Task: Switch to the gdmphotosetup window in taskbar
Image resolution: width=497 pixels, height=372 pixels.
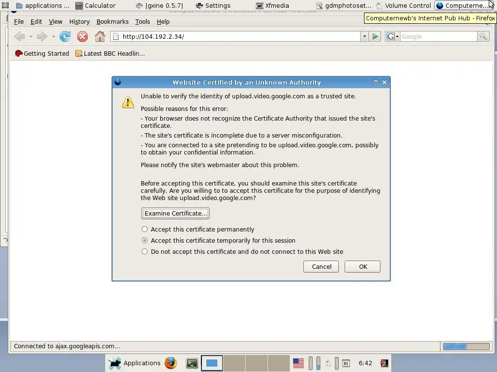Action: pyautogui.click(x=344, y=5)
